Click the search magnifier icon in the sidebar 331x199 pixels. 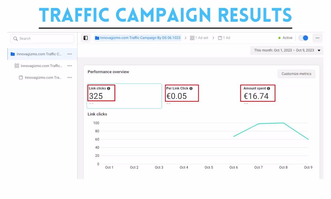(15, 39)
